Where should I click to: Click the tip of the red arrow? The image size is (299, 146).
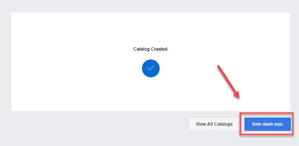(239, 98)
